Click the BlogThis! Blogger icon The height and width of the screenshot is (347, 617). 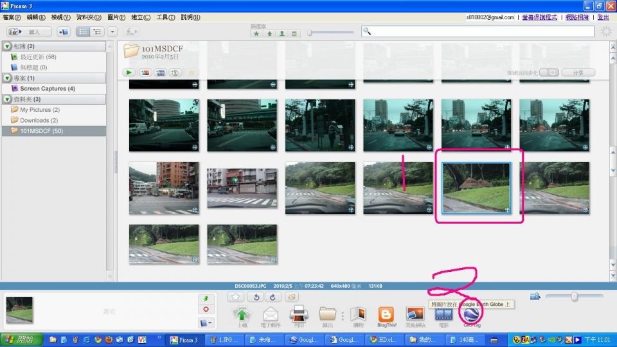(x=386, y=314)
